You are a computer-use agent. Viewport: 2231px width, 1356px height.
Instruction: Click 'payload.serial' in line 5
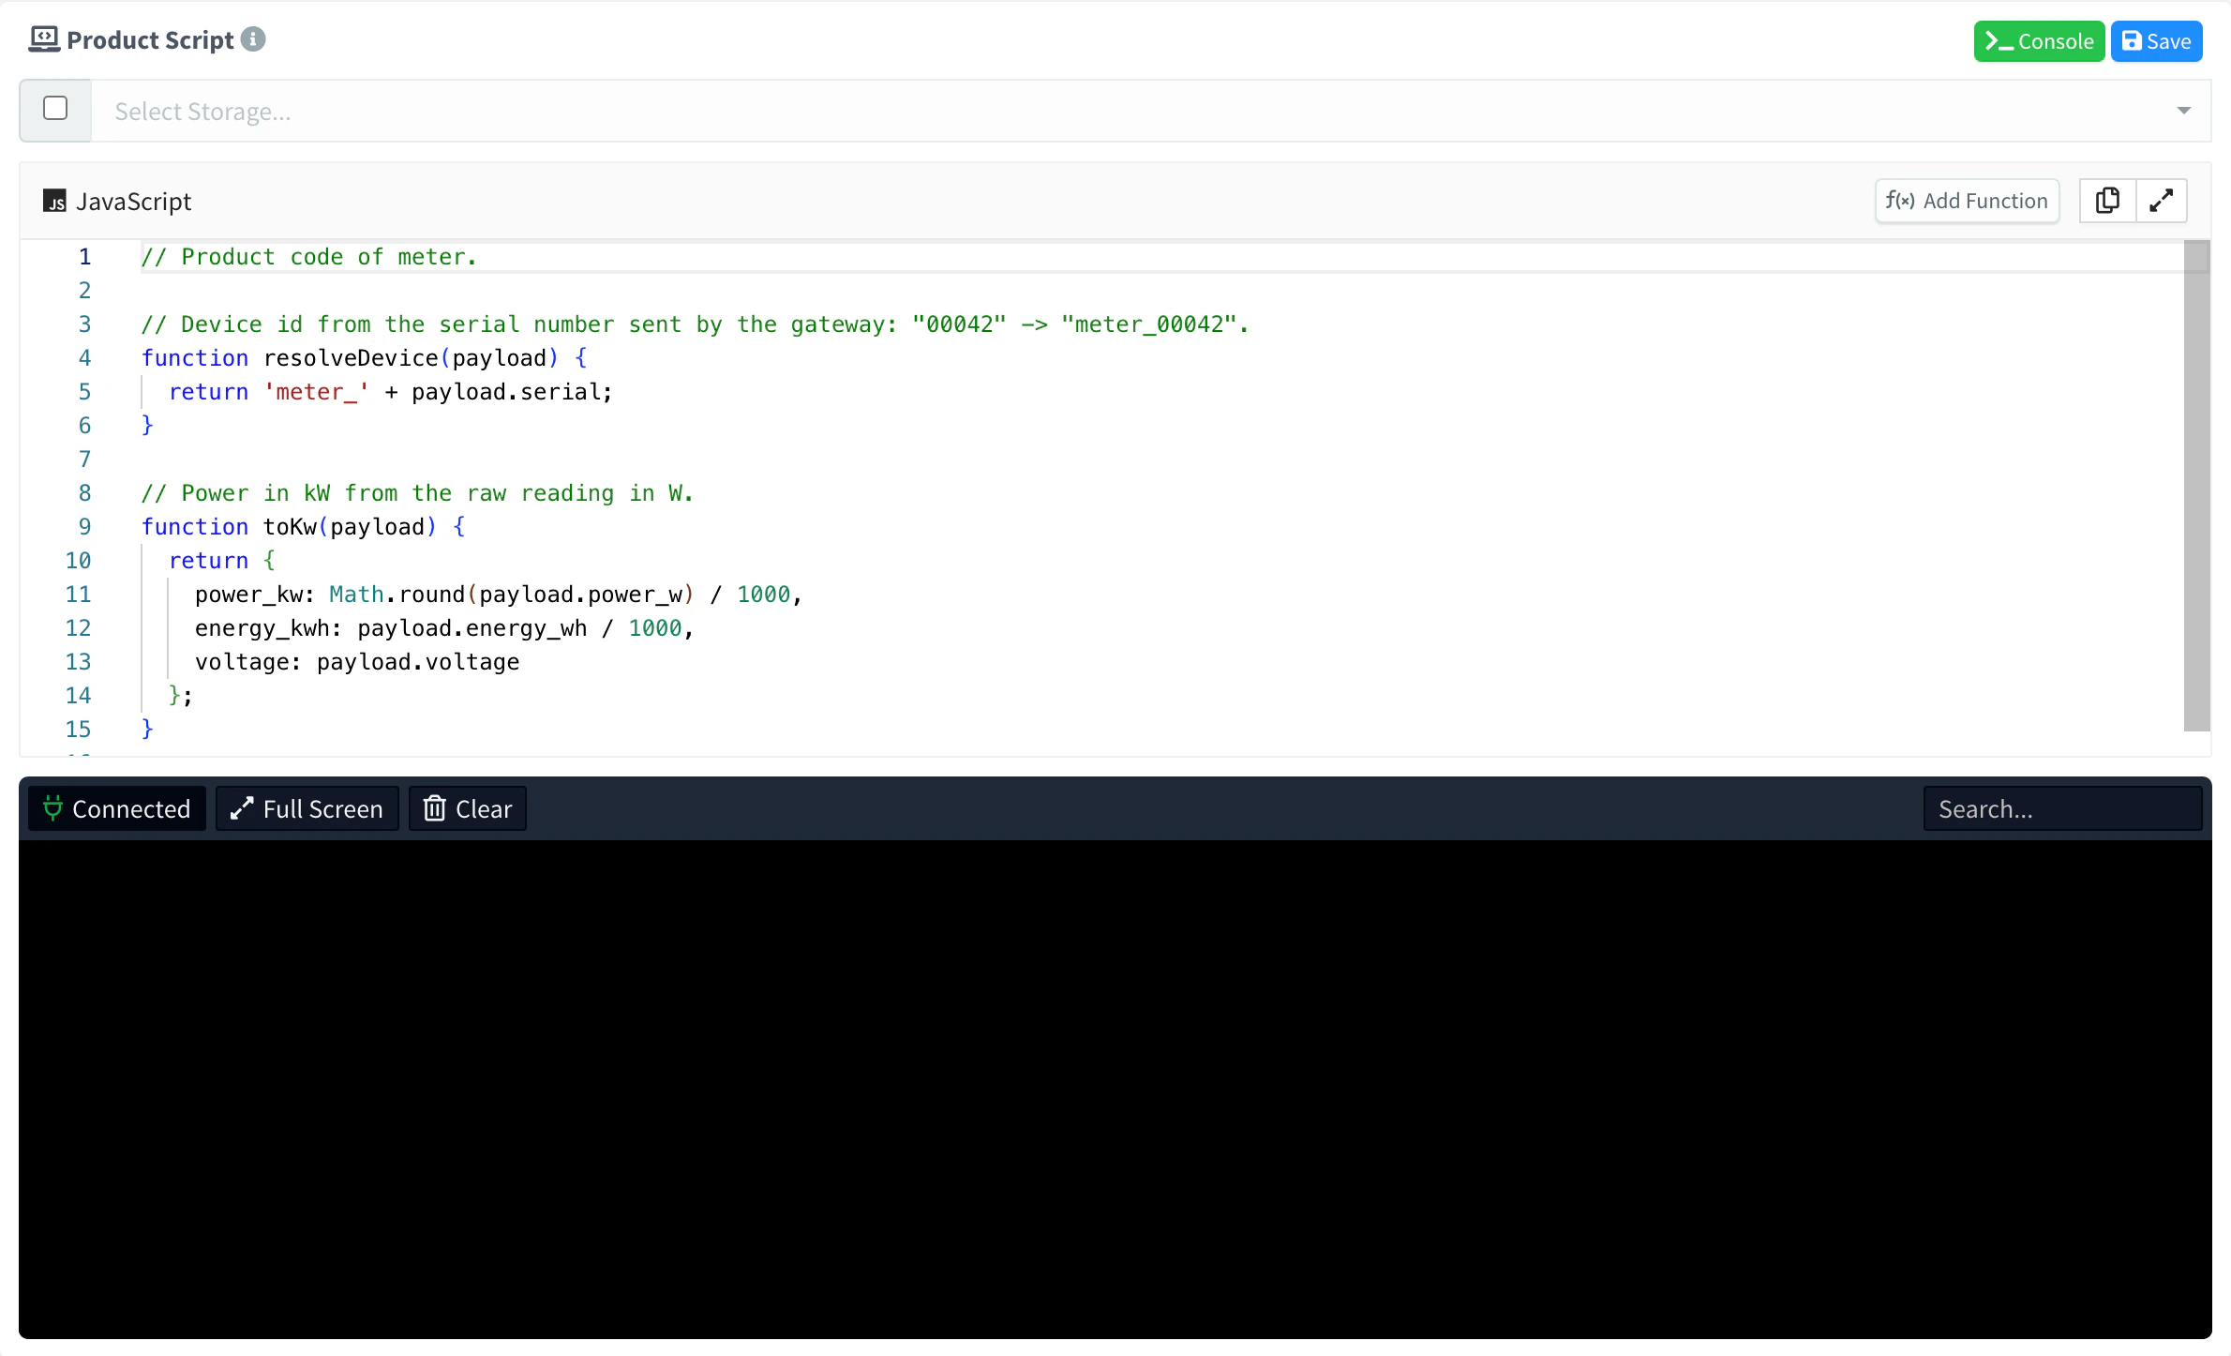507,392
